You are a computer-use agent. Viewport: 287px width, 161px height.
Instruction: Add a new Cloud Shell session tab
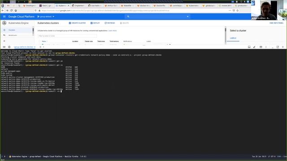click(40, 47)
